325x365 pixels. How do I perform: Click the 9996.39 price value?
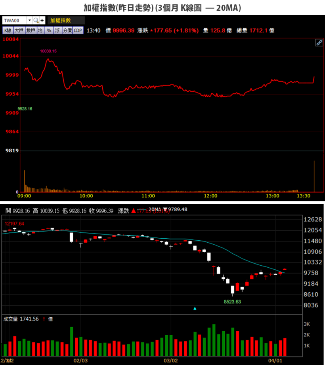[x=124, y=31]
